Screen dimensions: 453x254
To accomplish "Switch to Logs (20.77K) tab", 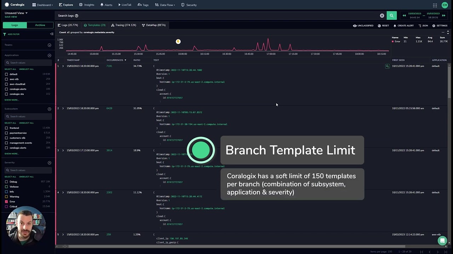I will (68, 25).
